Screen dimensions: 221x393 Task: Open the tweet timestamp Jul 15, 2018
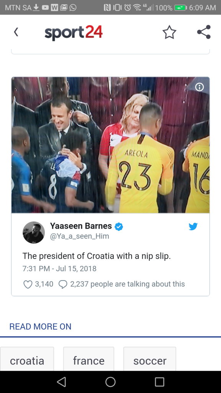coord(59,269)
